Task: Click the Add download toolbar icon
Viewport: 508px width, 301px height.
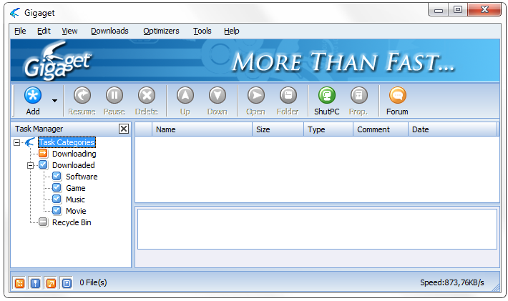Action: point(33,96)
